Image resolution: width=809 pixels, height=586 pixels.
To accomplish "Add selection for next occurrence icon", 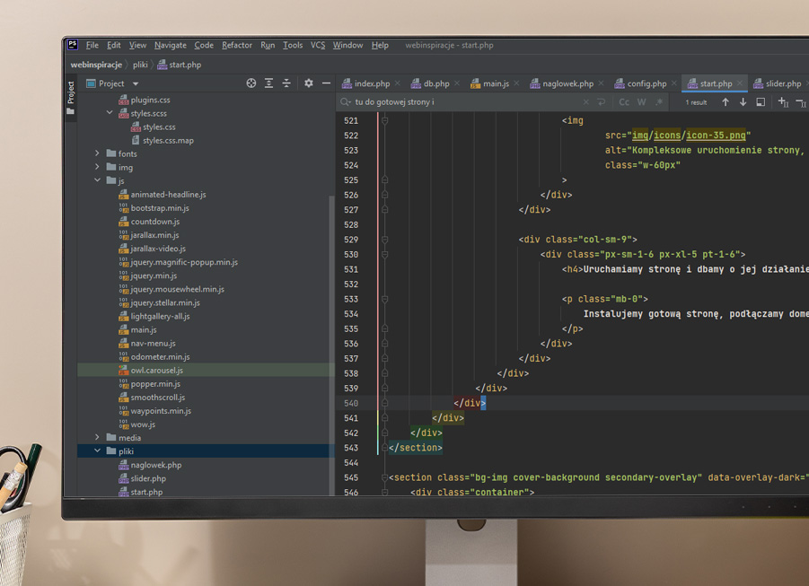I will pyautogui.click(x=783, y=102).
